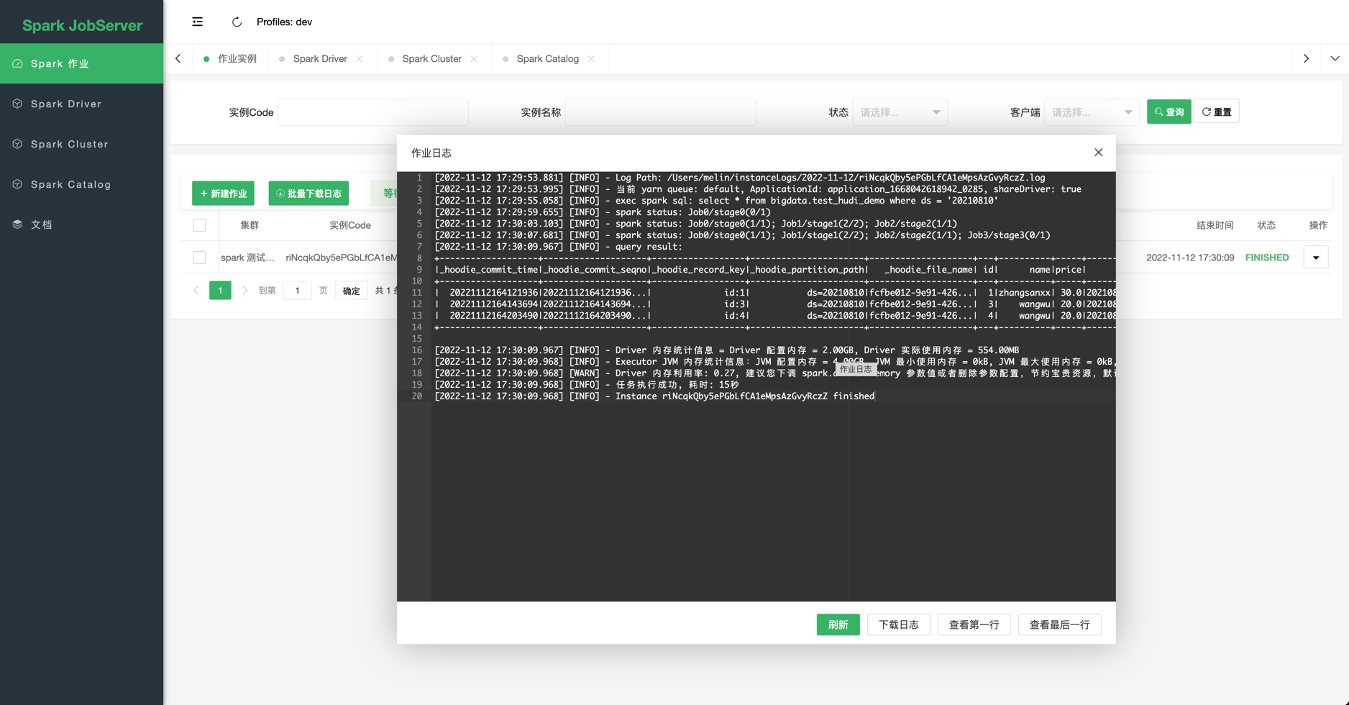The image size is (1349, 705).
Task: Switch to the Spark Catalog tab
Action: [547, 59]
